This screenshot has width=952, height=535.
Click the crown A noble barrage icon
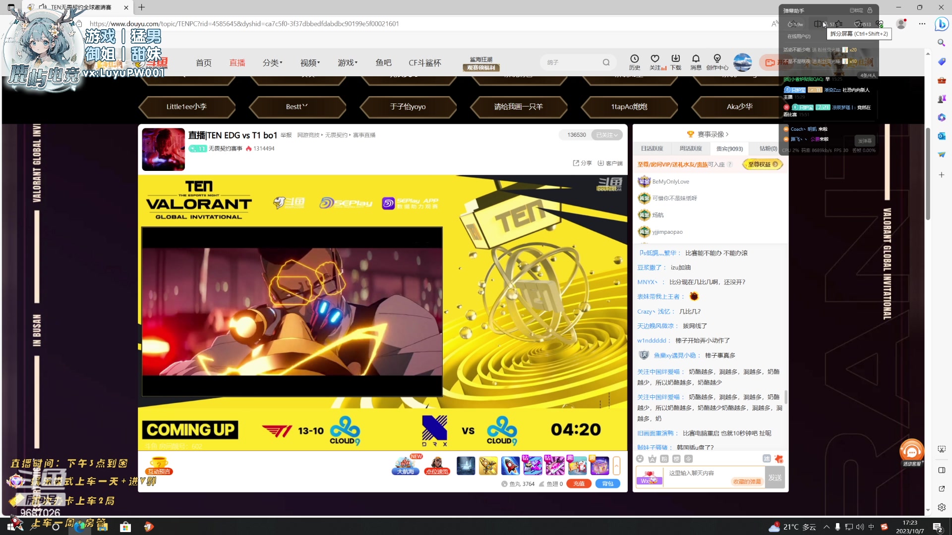pyautogui.click(x=652, y=459)
